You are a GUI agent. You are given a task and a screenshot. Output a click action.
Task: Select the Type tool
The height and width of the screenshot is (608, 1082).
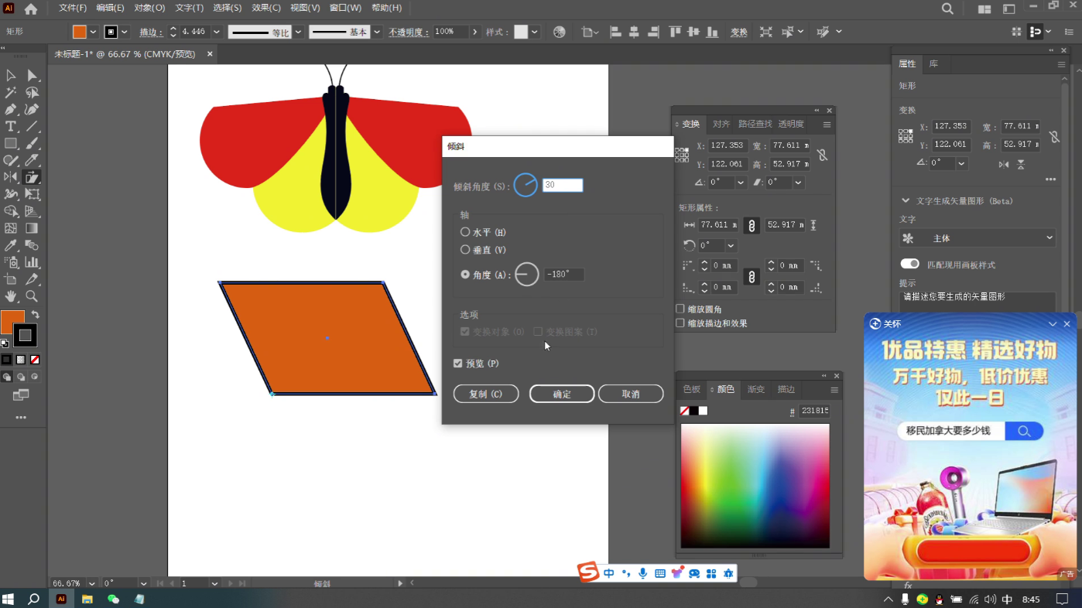coord(11,126)
